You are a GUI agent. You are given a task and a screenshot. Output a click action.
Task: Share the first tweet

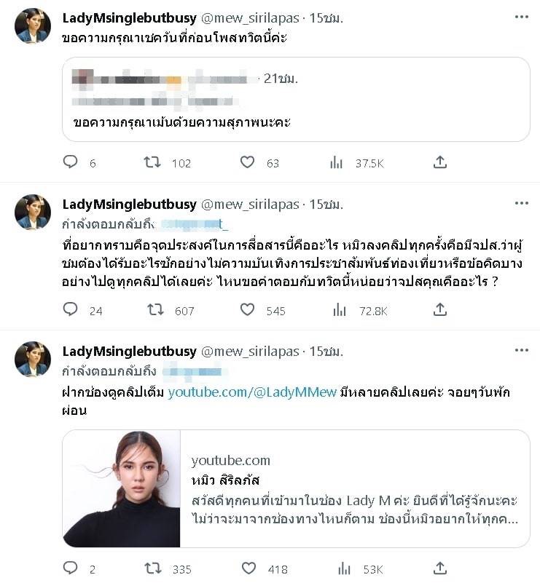tap(440, 163)
